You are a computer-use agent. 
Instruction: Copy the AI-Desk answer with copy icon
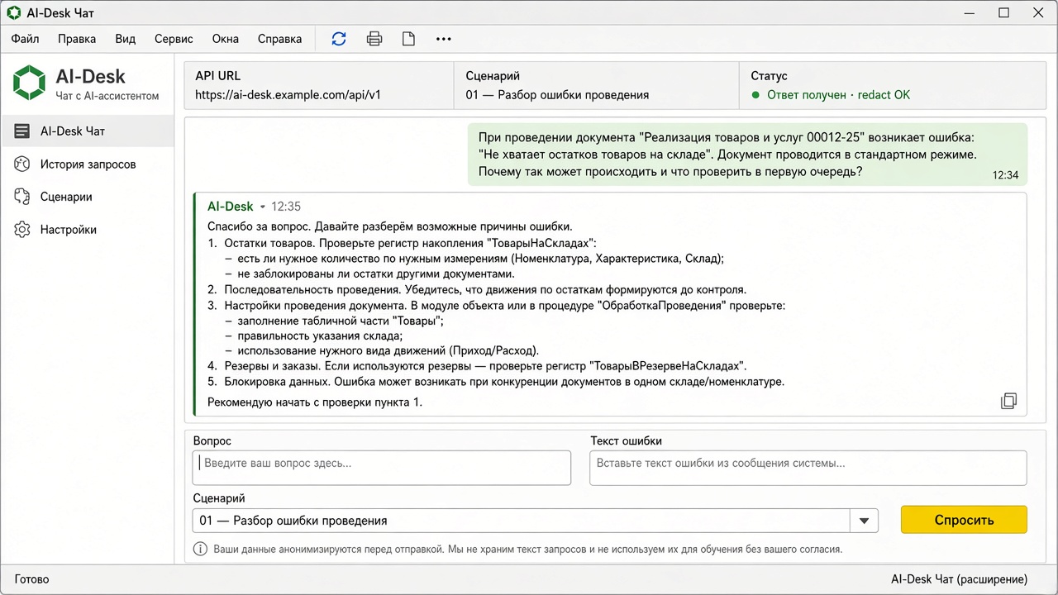(x=1008, y=401)
